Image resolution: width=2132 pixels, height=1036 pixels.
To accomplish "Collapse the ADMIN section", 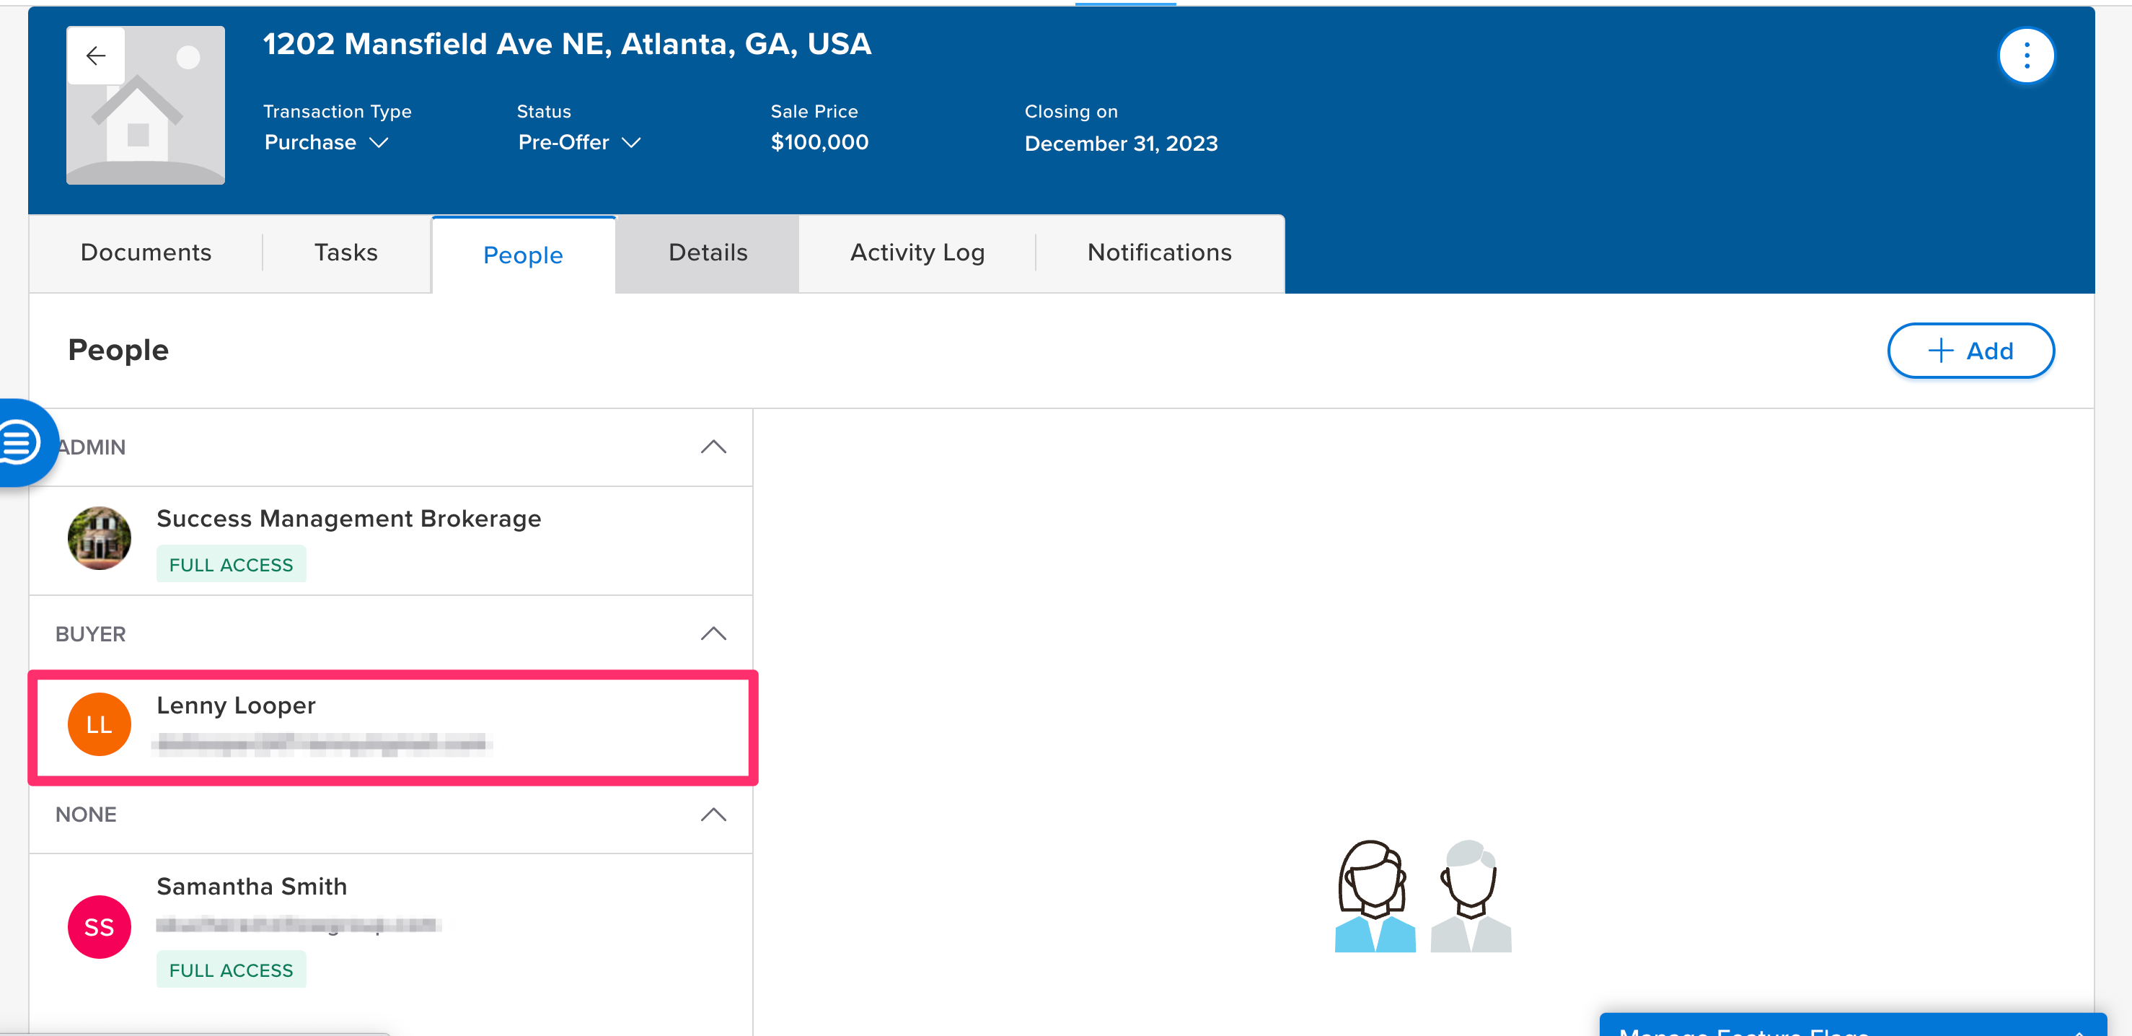I will tap(713, 447).
